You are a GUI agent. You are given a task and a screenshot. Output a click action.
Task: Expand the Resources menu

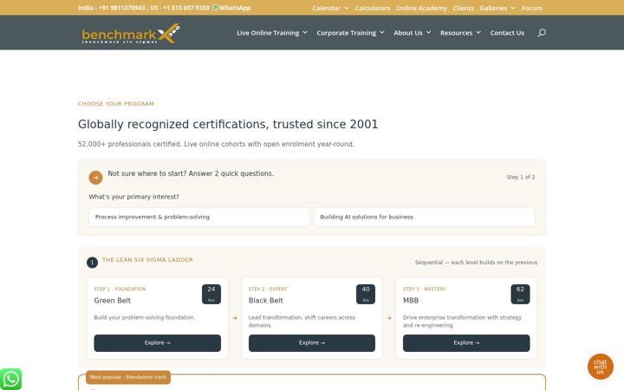click(460, 33)
